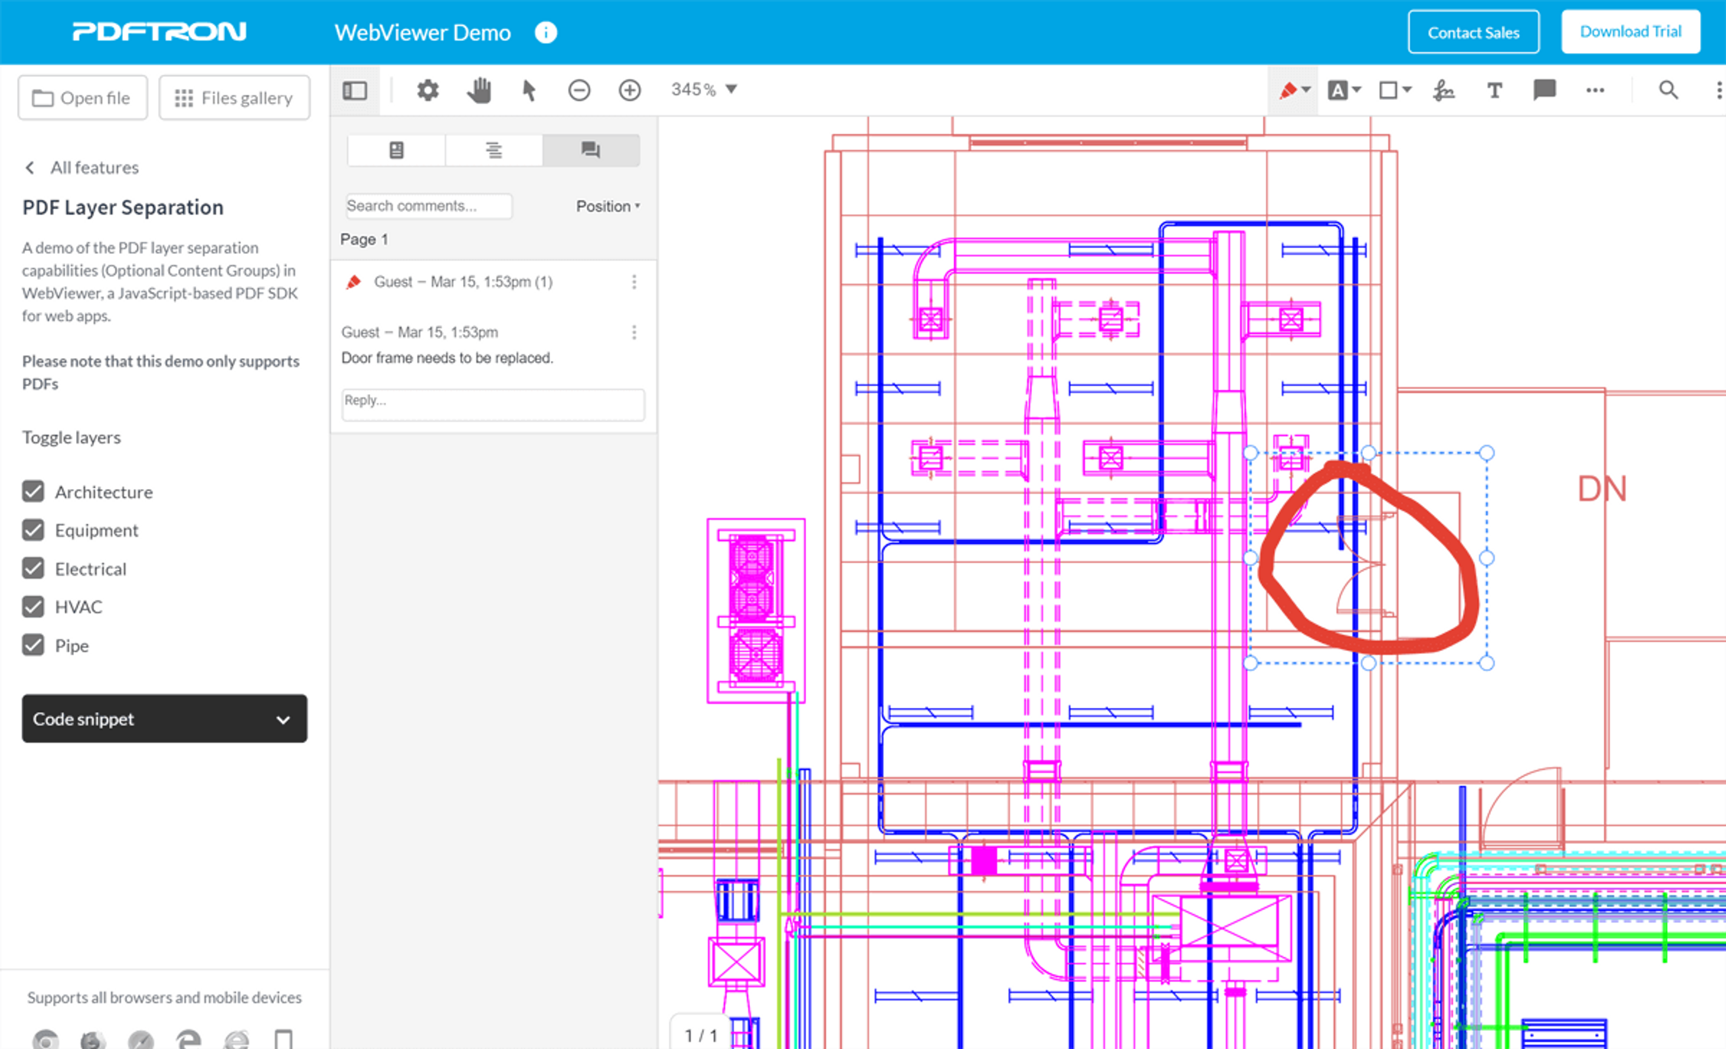Toggle the HVAC layer checkbox
1726x1049 pixels.
(33, 607)
